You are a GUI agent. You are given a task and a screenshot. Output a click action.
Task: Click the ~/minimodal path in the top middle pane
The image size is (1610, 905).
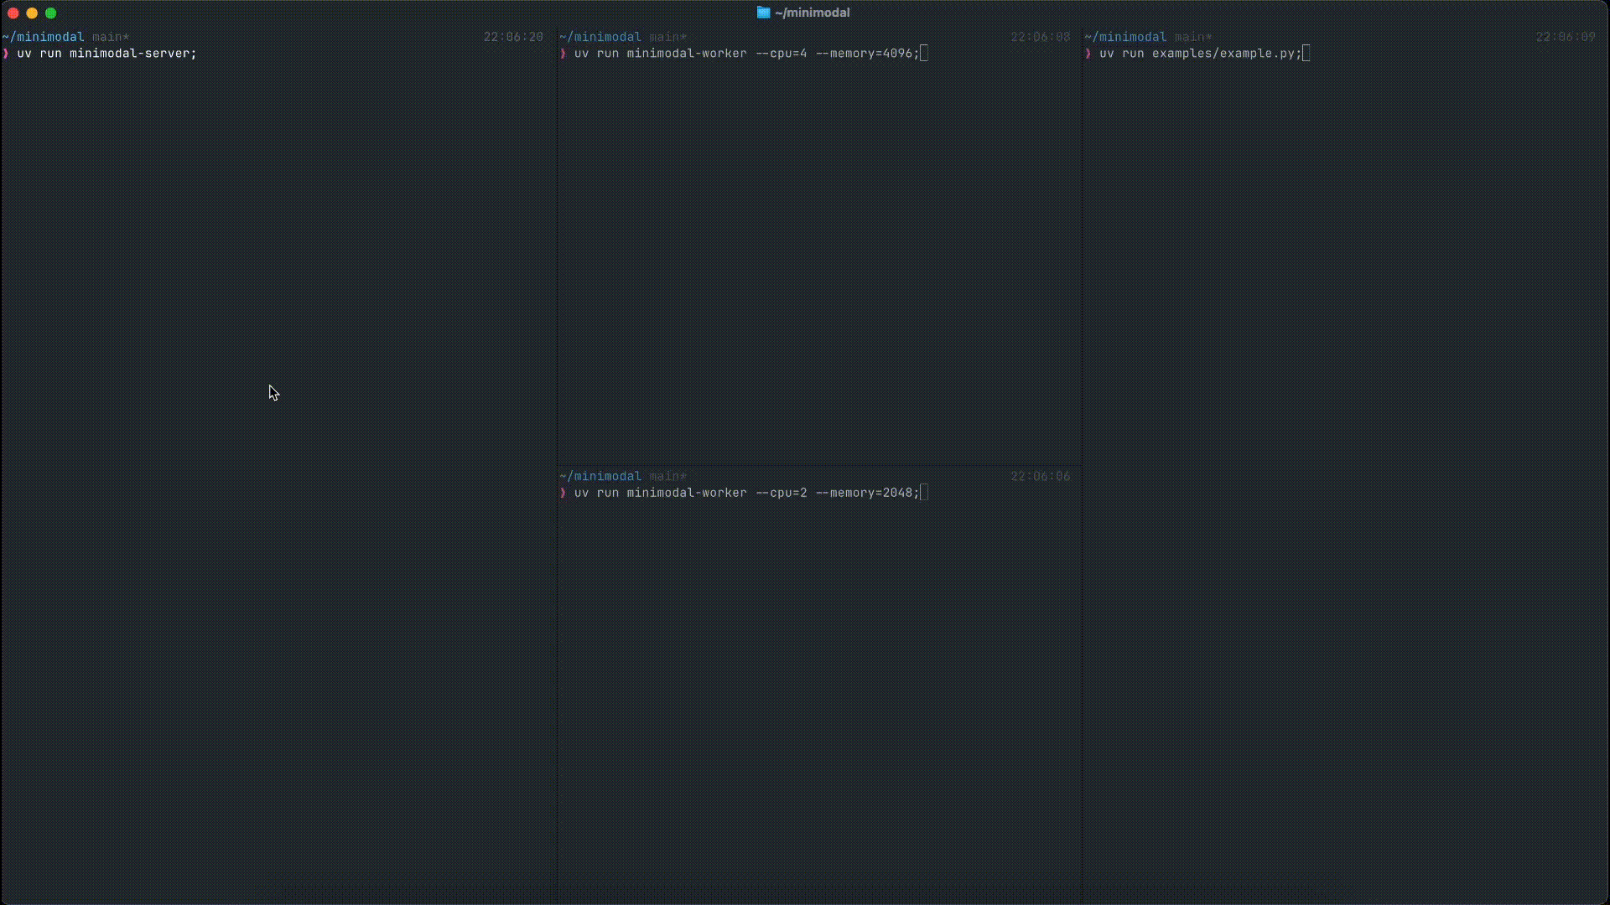pyautogui.click(x=600, y=36)
